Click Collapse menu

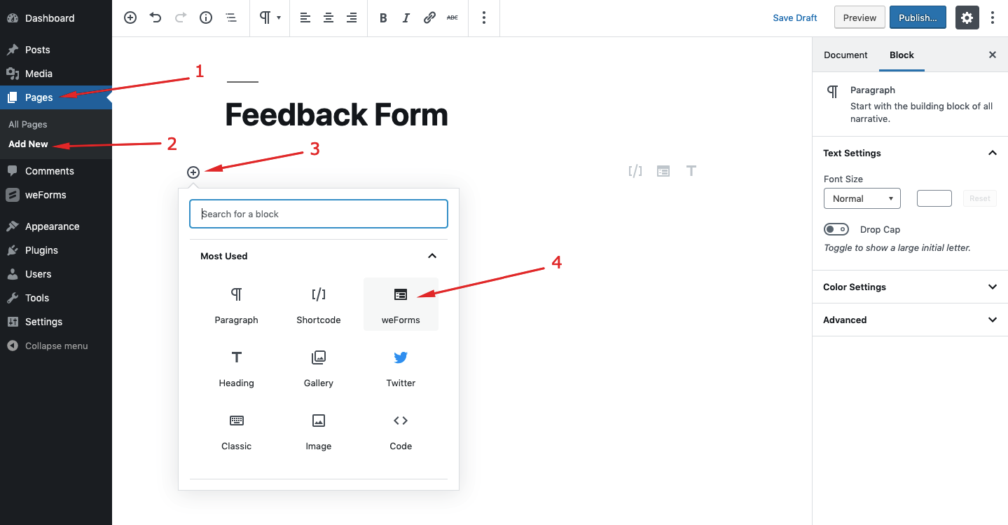pos(56,346)
